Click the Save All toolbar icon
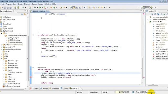The height and width of the screenshot is (94, 168). 8,8
